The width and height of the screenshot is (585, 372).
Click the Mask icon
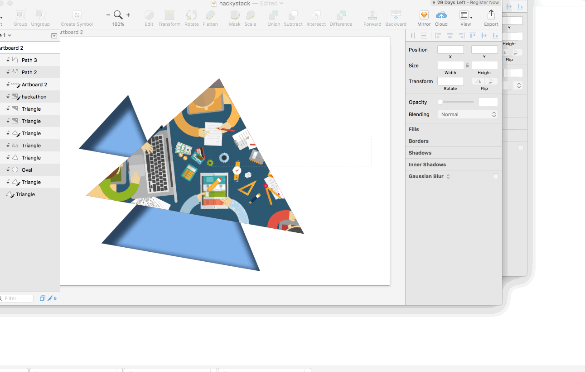click(x=235, y=15)
